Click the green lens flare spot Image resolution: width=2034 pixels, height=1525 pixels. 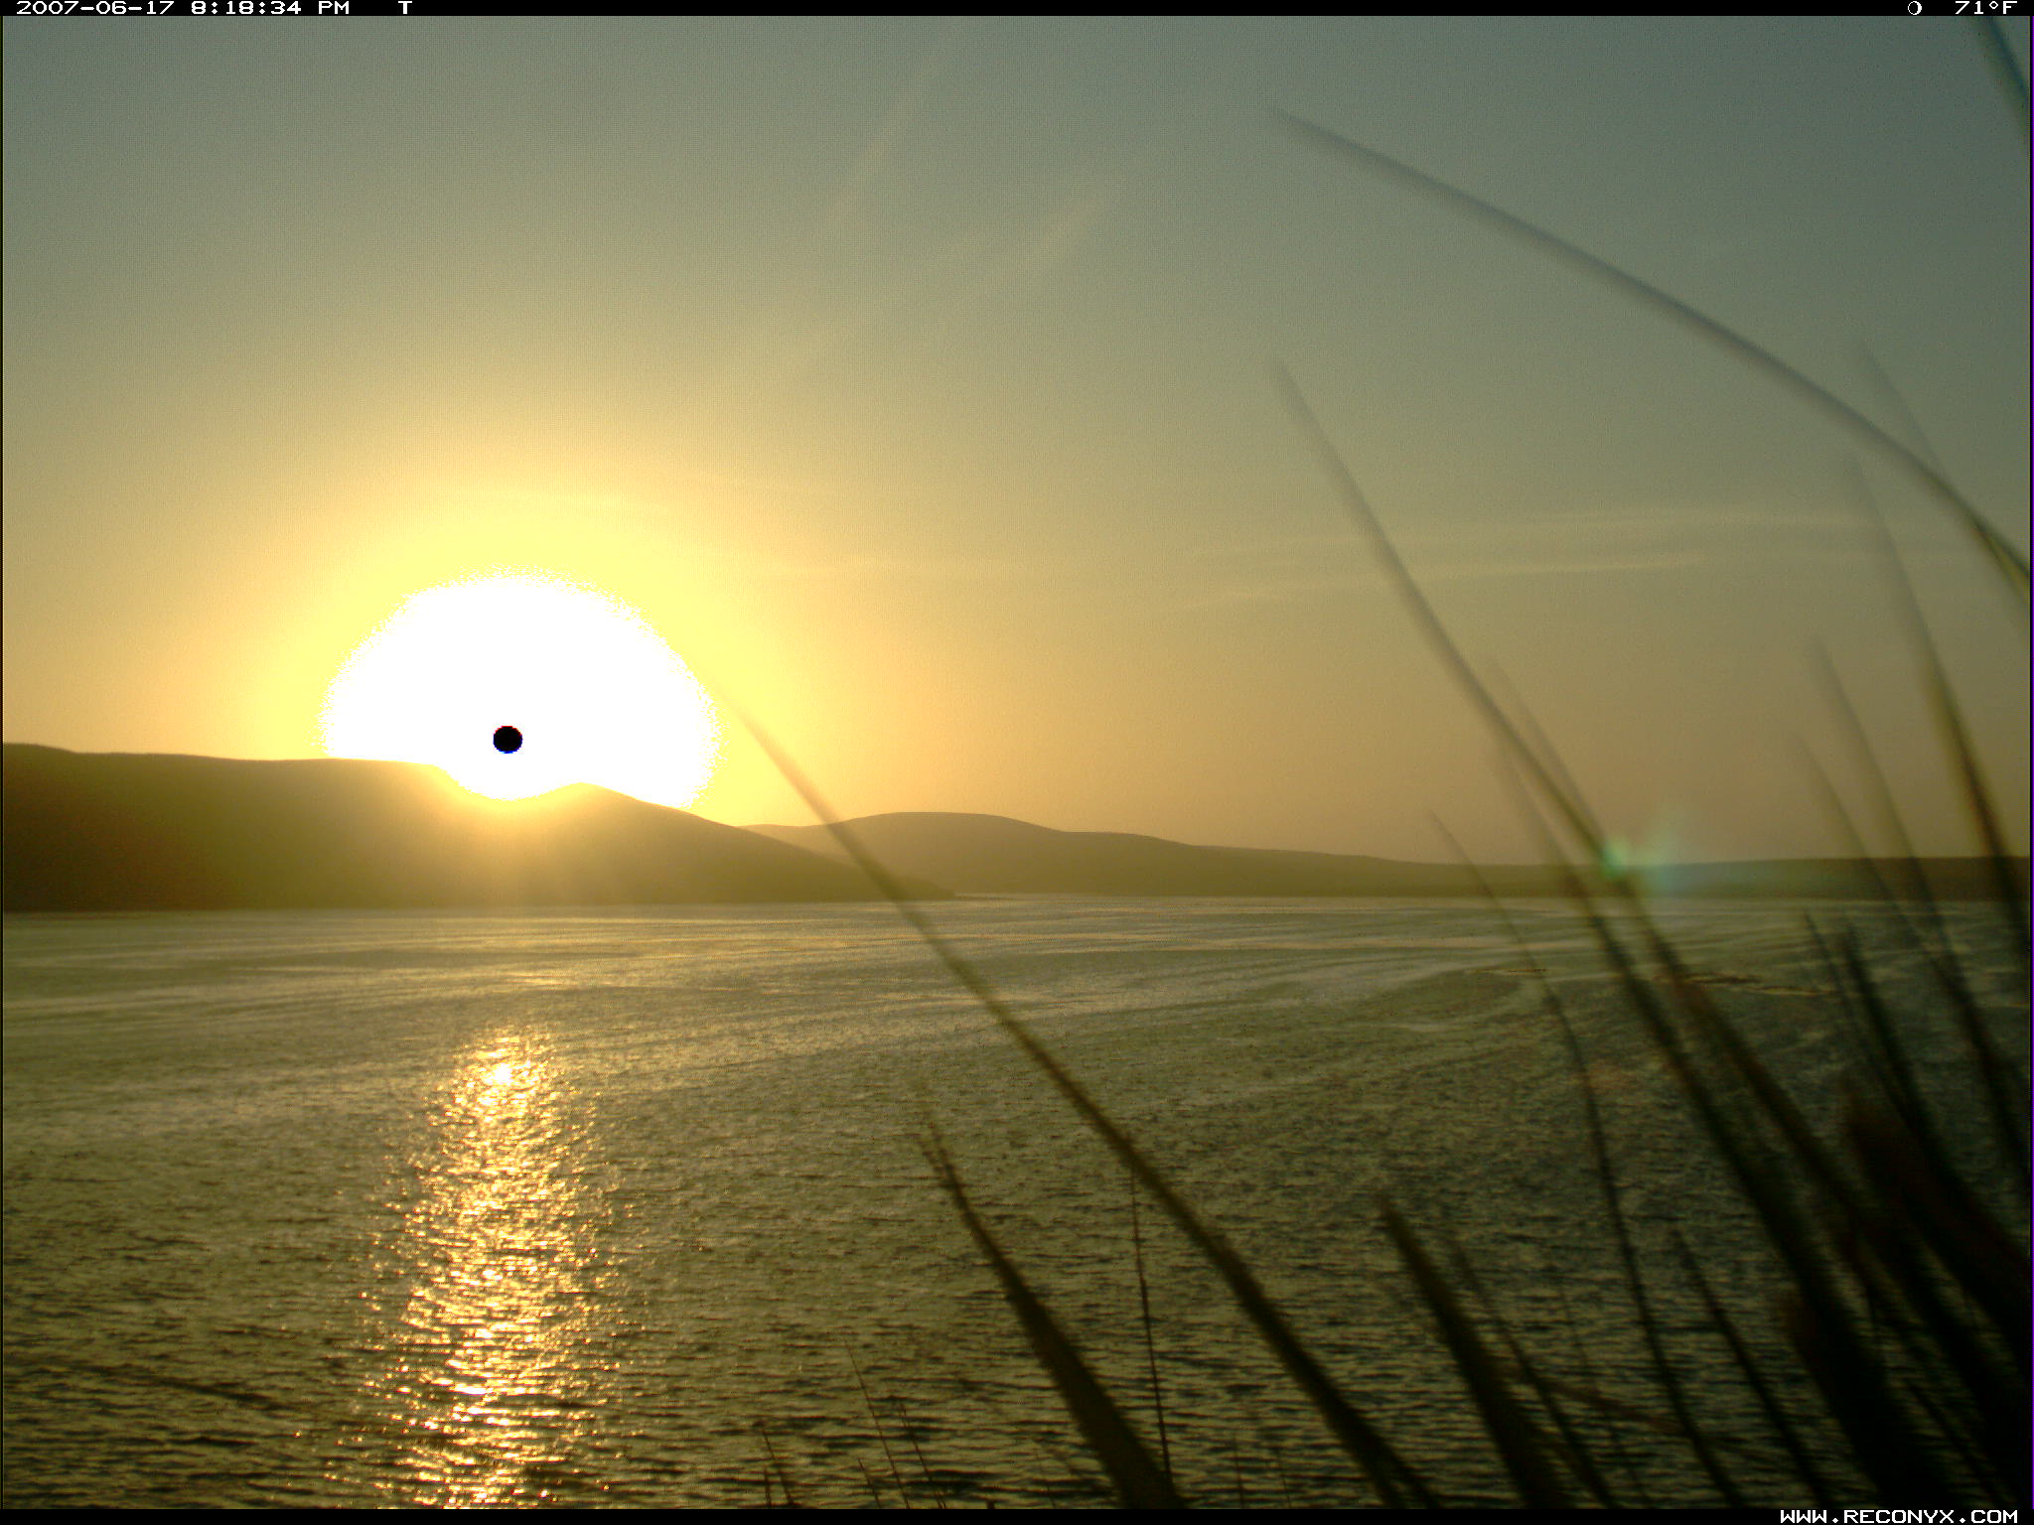point(1617,854)
